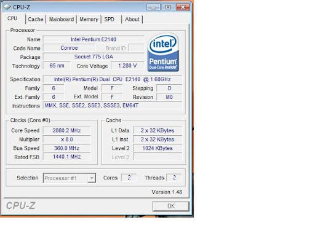Image resolution: width=315 pixels, height=252 pixels.
Task: Select the Code Name value Conroe
Action: pyautogui.click(x=69, y=48)
